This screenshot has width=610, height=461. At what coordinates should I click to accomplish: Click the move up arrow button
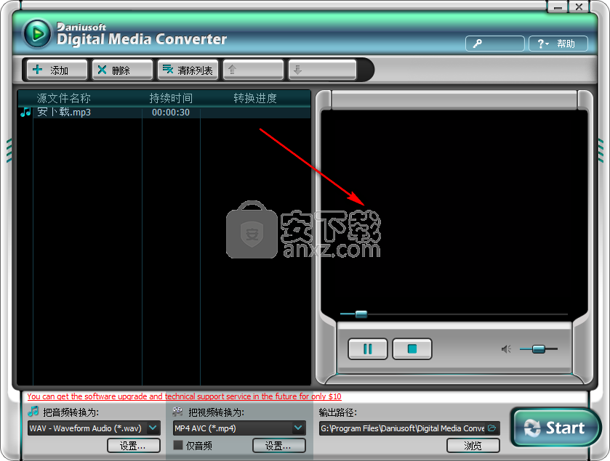pyautogui.click(x=252, y=70)
